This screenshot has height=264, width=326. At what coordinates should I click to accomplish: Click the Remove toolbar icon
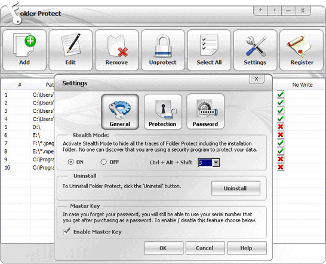(x=116, y=50)
